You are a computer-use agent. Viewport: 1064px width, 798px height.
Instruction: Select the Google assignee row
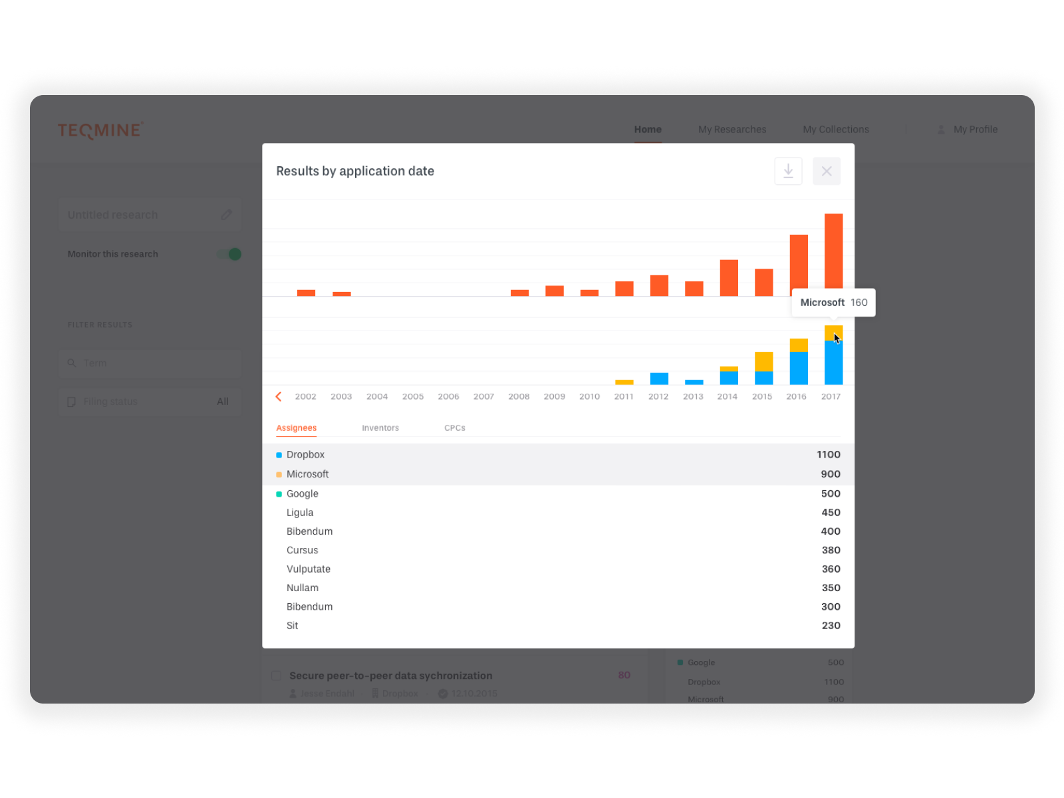pyautogui.click(x=558, y=493)
